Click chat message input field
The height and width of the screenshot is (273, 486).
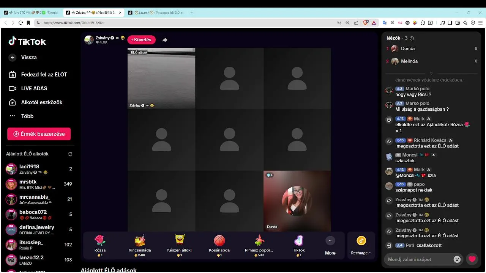tap(418, 259)
